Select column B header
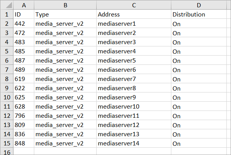This screenshot has height=155, width=231. coord(65,5)
